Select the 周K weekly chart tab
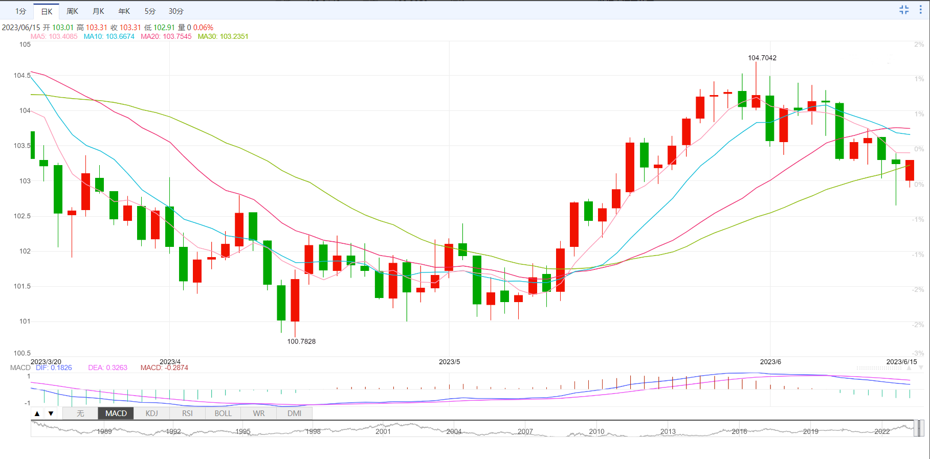This screenshot has height=459, width=930. [73, 11]
